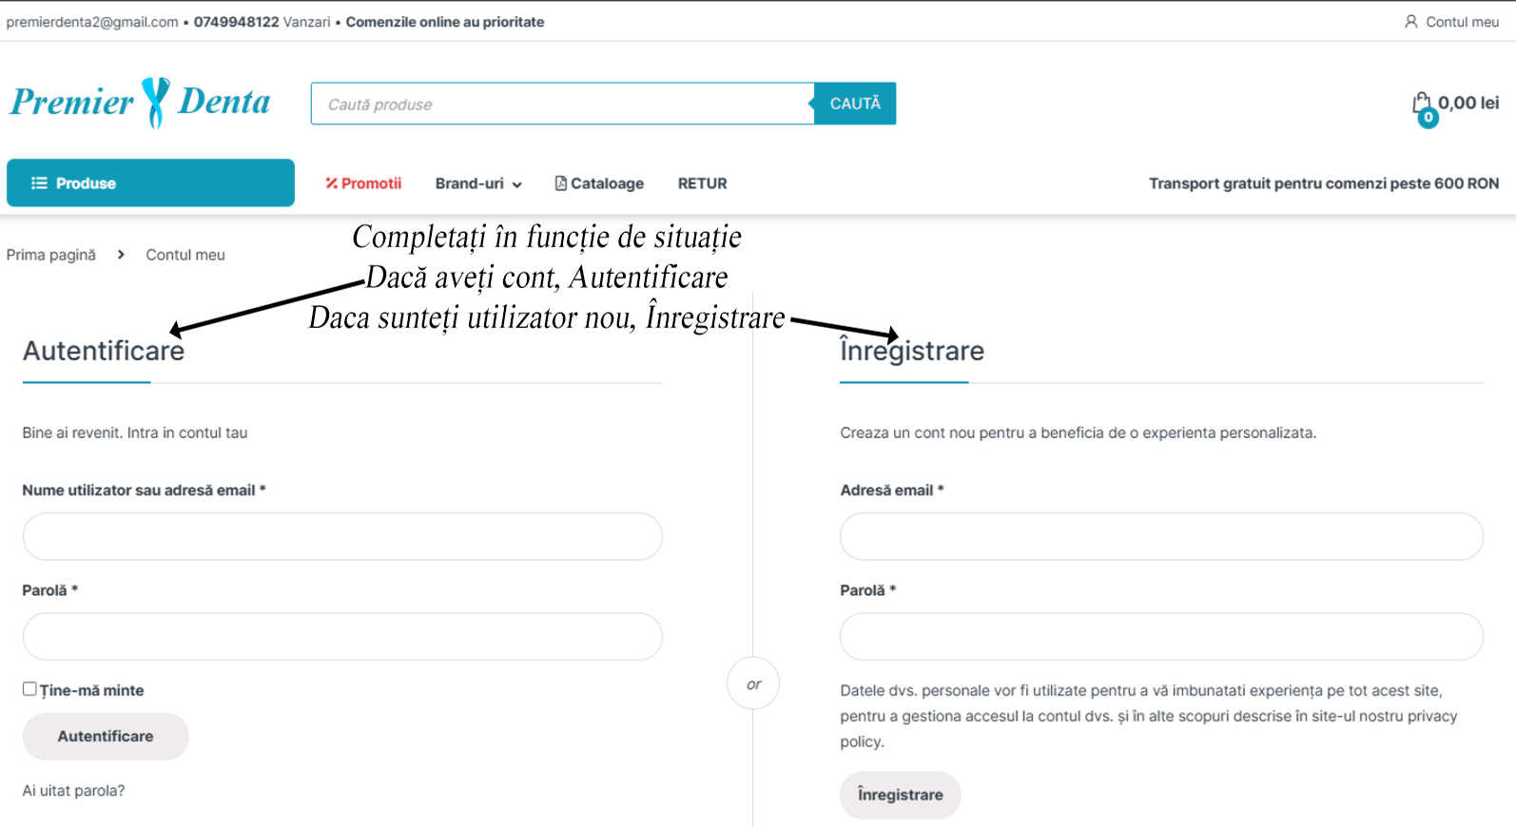This screenshot has height=827, width=1516.
Task: Open the shopping cart bag icon
Action: point(1422,103)
